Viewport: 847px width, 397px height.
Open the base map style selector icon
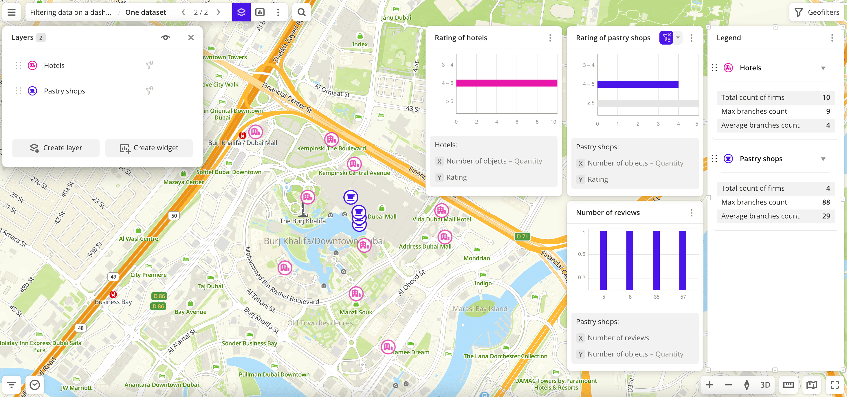coord(811,385)
